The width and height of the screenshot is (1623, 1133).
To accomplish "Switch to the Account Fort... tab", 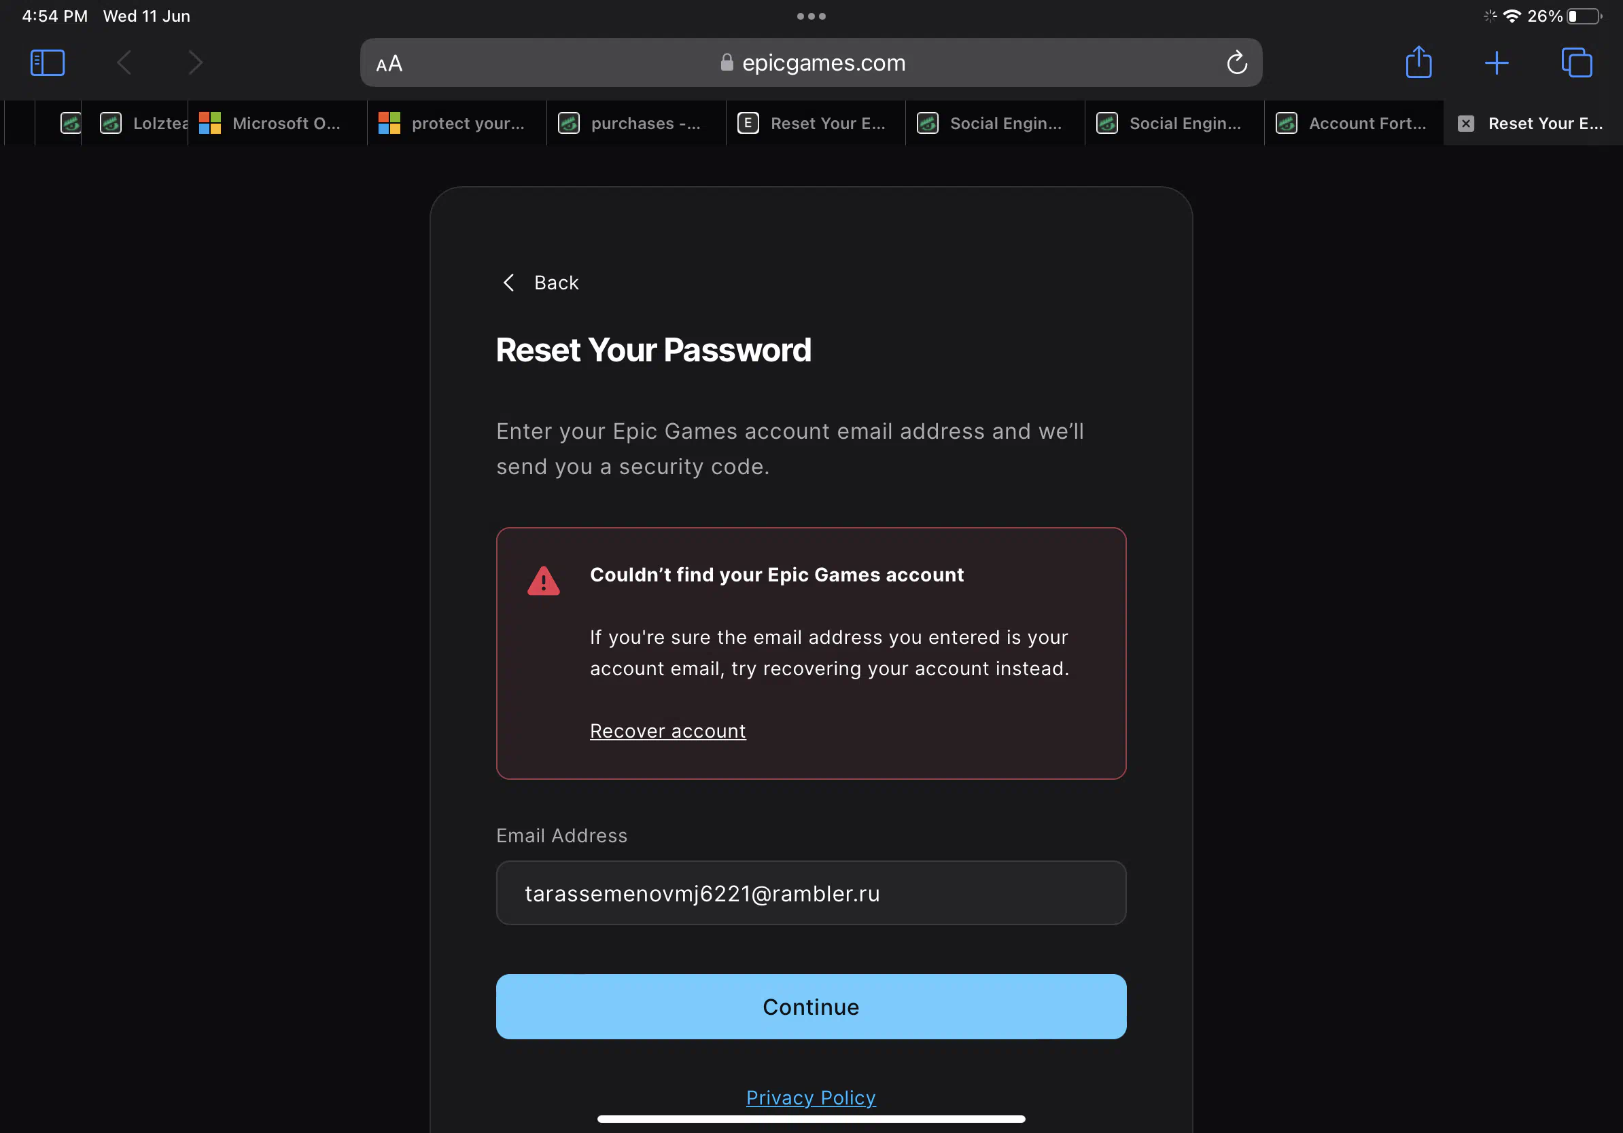I will [1354, 124].
